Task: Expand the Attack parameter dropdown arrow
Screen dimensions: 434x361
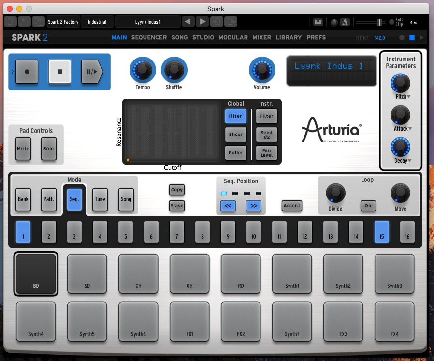Action: (410, 129)
